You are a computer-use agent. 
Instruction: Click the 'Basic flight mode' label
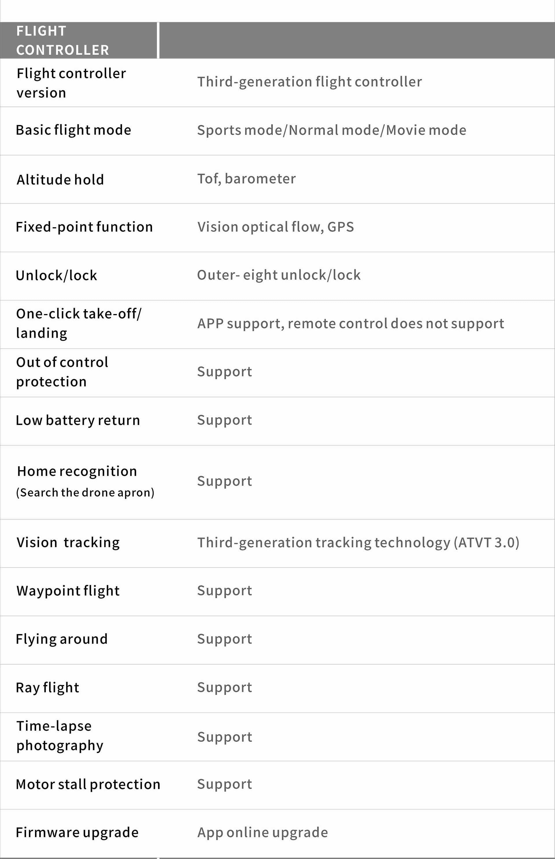click(73, 130)
